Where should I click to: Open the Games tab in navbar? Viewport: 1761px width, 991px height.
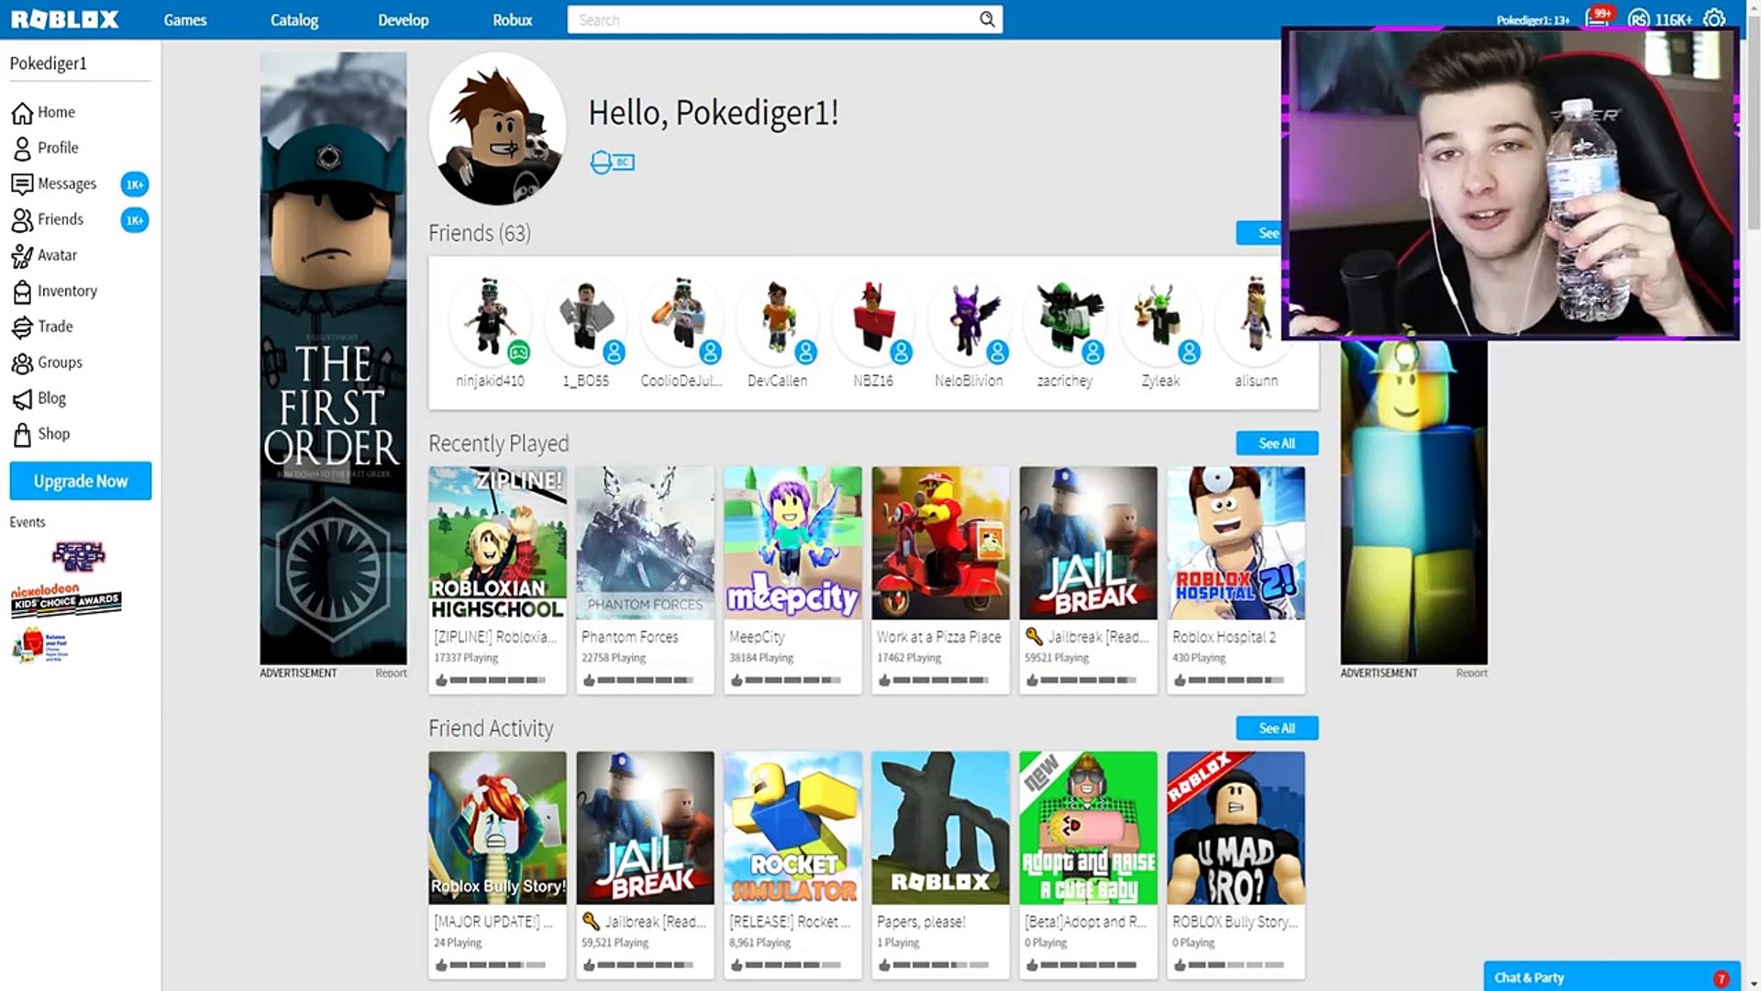coord(184,19)
